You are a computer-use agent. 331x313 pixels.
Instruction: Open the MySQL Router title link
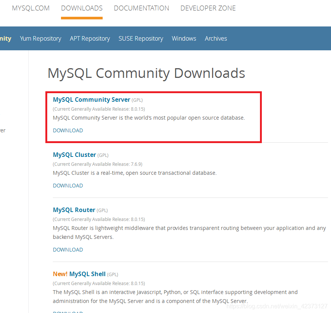tap(74, 210)
